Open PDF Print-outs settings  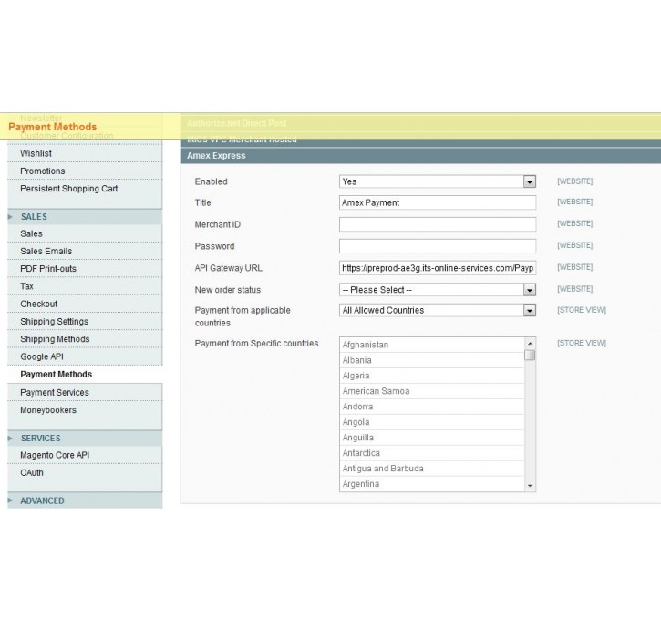pos(84,269)
